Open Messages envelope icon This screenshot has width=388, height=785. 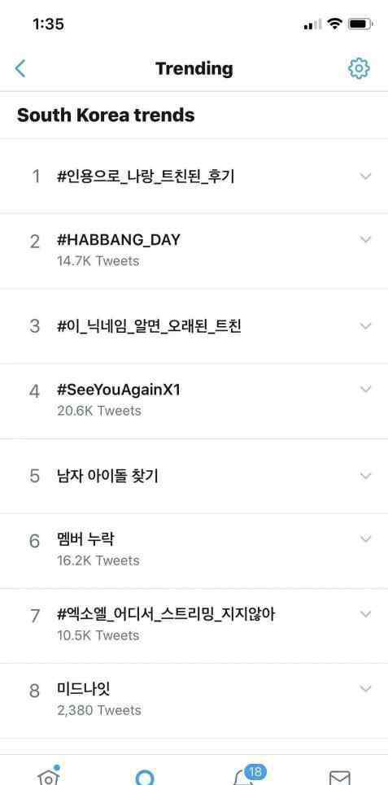pyautogui.click(x=339, y=778)
